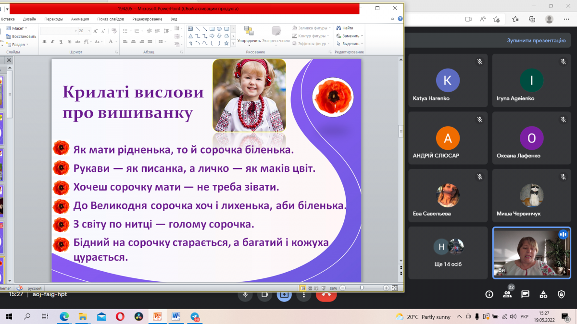Open the Упорядочить (Arrange) tool

249,35
